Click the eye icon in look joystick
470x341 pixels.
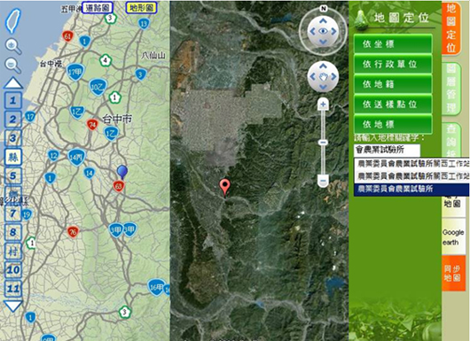pos(323,31)
